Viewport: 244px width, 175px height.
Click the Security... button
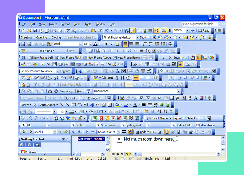(180, 58)
